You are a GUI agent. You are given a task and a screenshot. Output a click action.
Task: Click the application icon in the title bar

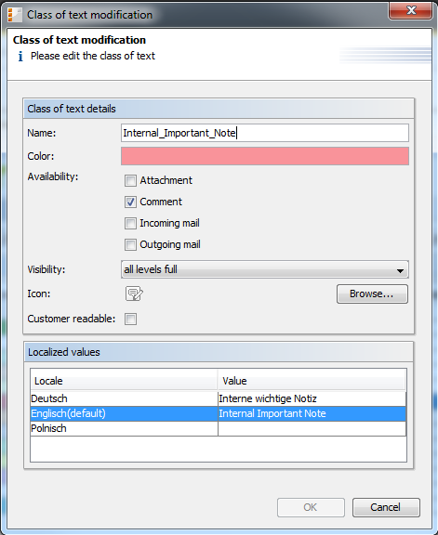(x=15, y=15)
